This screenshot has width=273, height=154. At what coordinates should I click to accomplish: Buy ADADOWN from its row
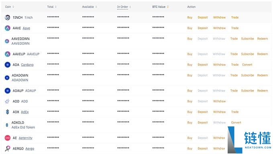189,75
